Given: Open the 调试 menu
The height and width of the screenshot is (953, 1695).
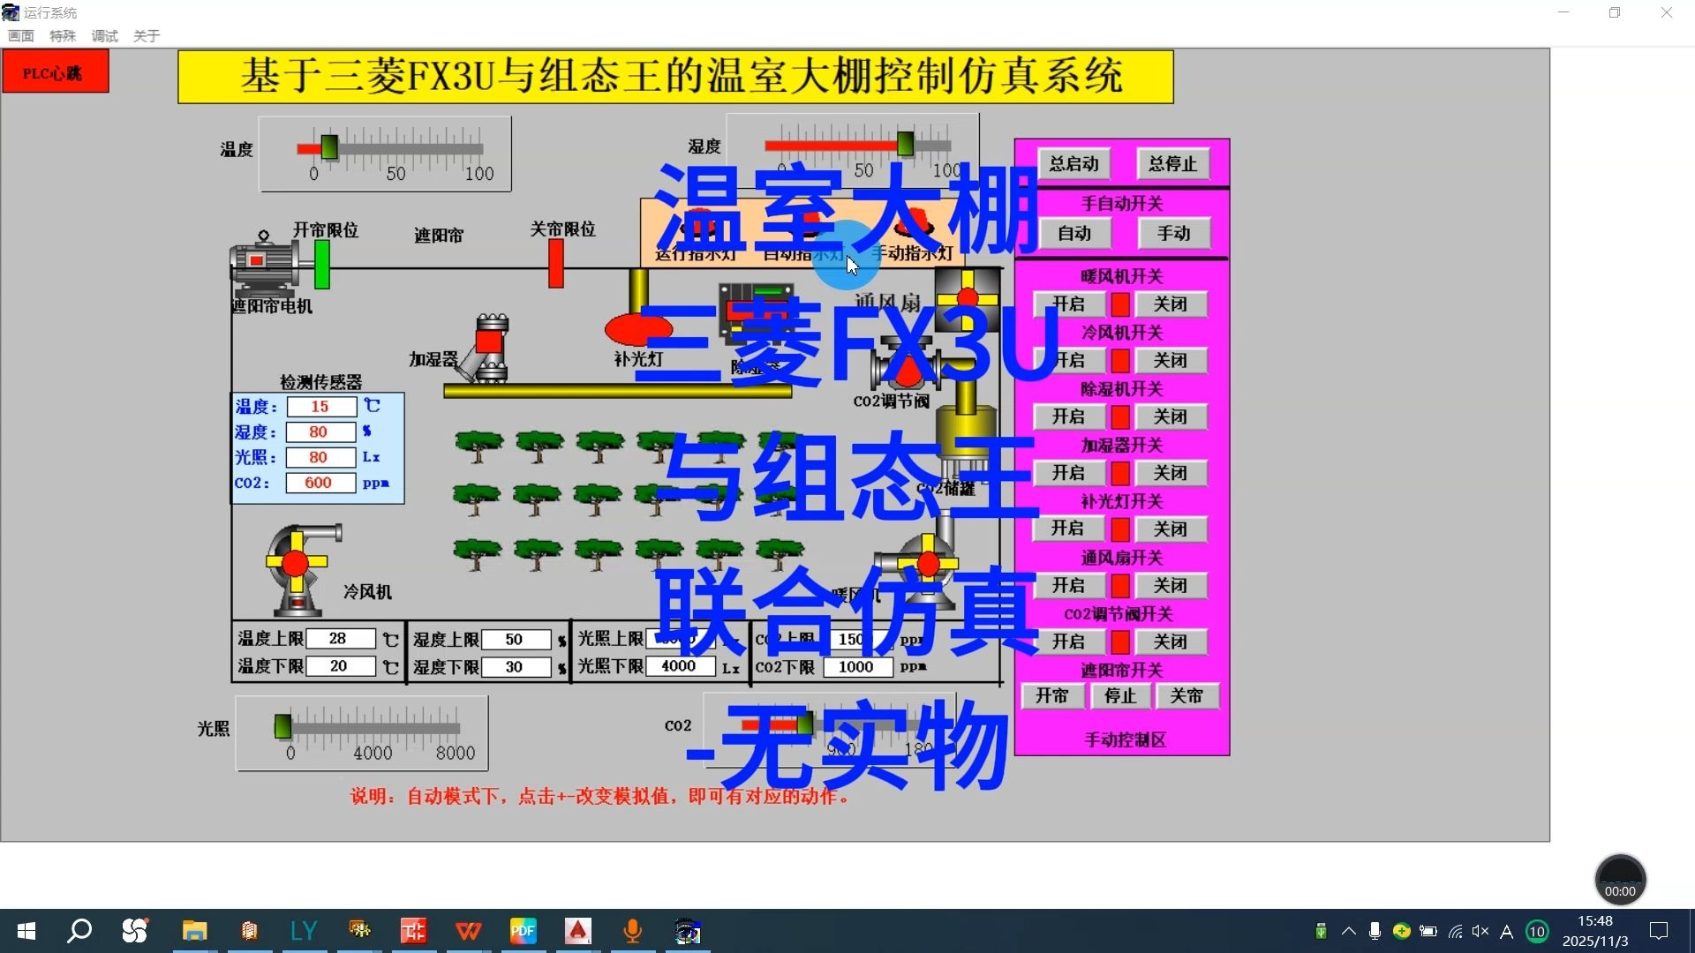Looking at the screenshot, I should [104, 36].
